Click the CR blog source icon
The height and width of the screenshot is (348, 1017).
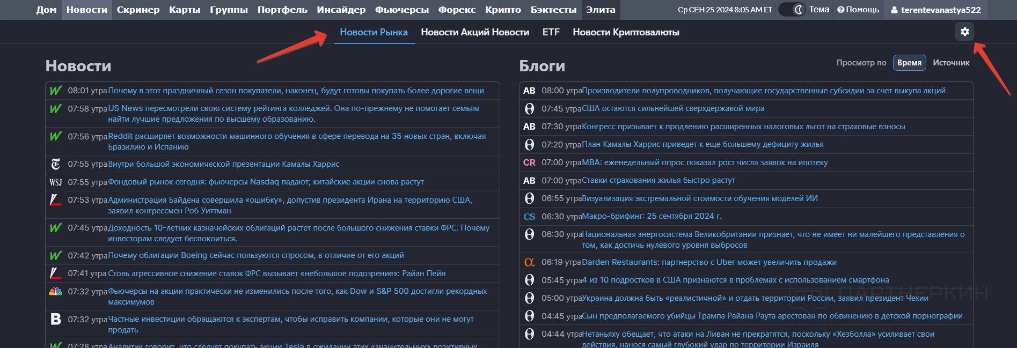(529, 162)
